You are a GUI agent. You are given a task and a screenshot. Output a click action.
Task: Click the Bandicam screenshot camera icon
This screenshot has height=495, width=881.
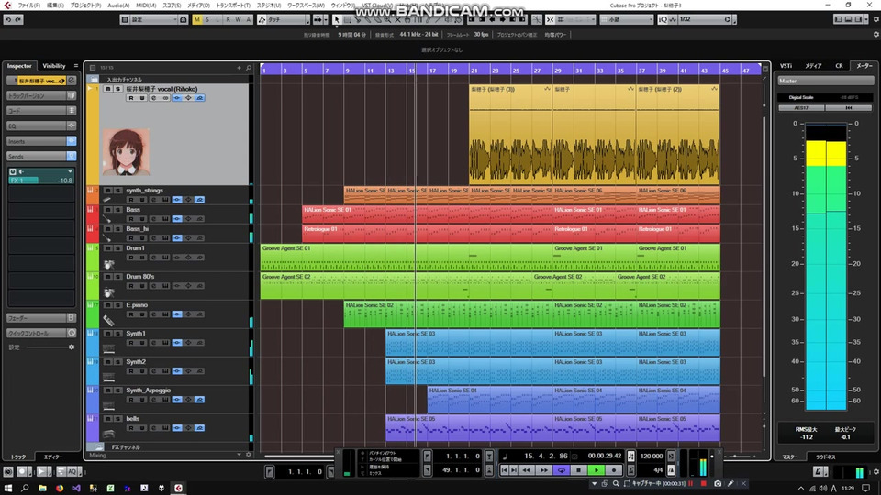pos(718,483)
